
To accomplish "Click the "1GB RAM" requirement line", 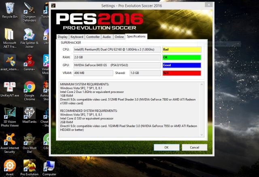I will [x=66, y=96].
